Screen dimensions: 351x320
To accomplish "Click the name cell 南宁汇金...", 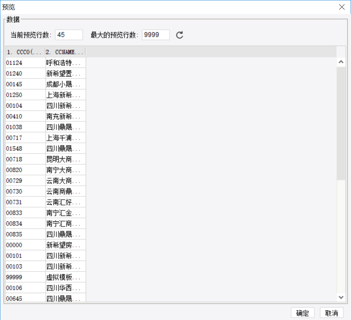I will [65, 213].
